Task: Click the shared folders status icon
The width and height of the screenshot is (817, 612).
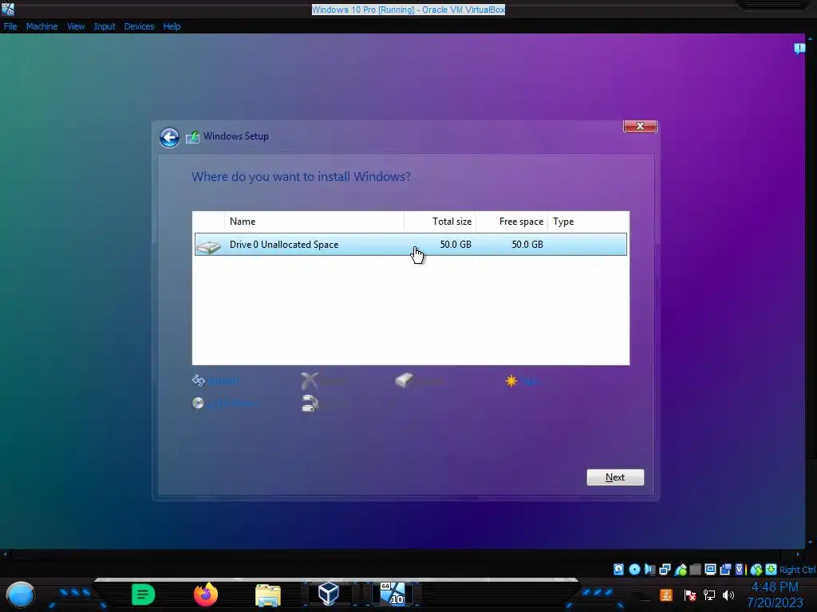Action: [695, 569]
